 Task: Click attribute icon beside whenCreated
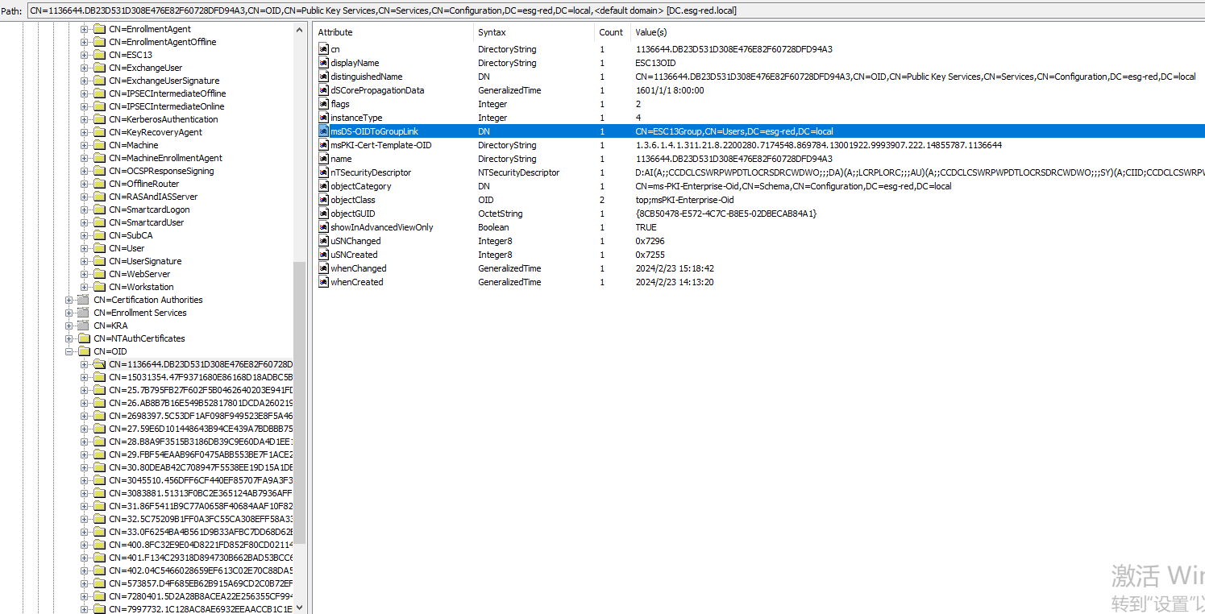click(x=323, y=282)
